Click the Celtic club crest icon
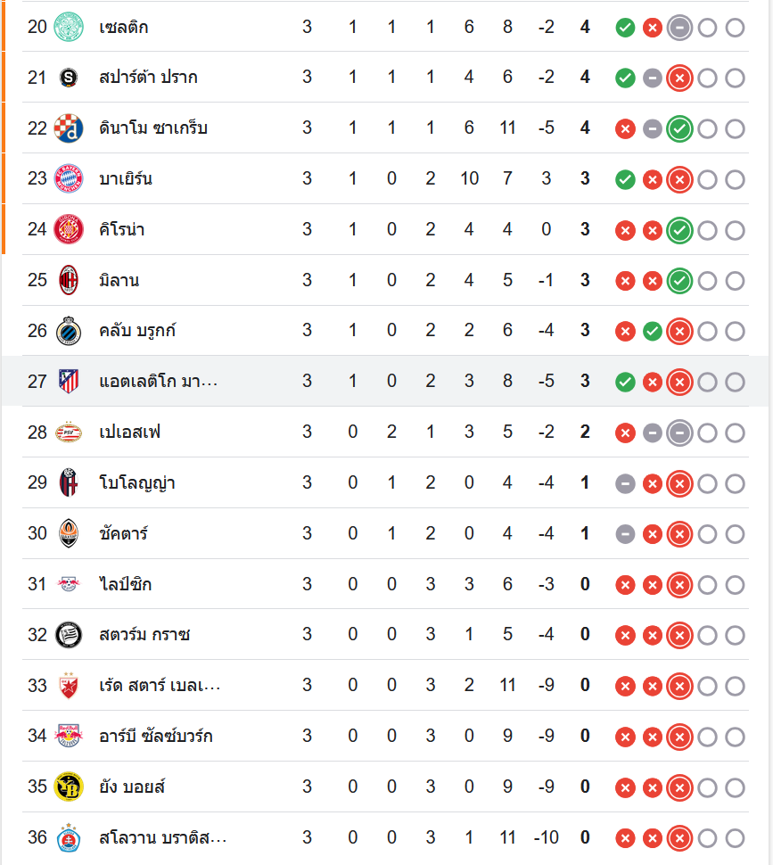This screenshot has width=773, height=865. (x=68, y=27)
